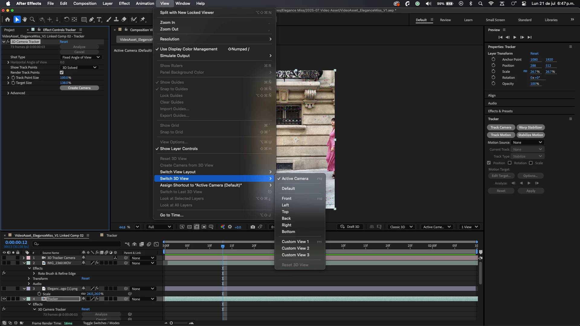Open the Classic 3D renderer dropdown
Viewport: 580px width, 326px height.
(x=401, y=227)
